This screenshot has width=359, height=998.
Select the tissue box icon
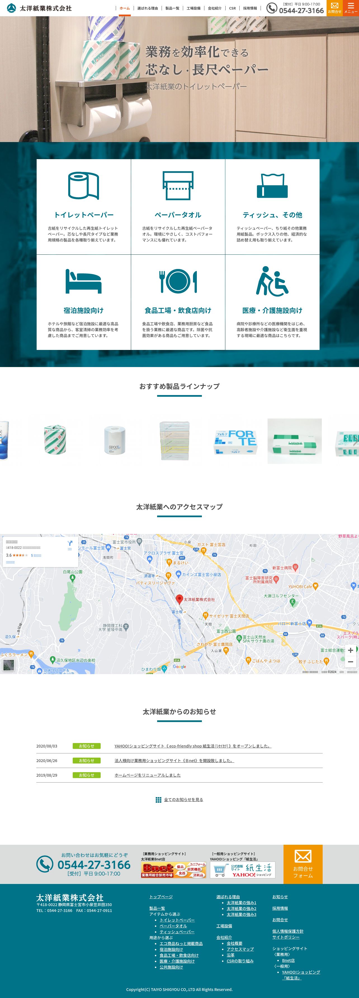click(272, 186)
